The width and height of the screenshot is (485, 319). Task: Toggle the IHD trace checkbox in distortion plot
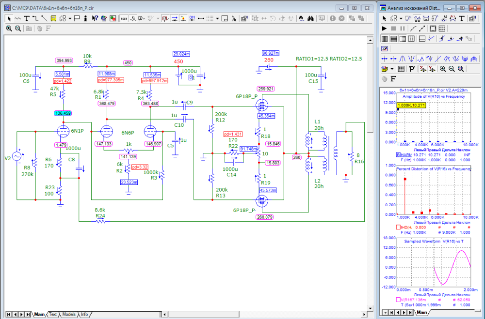(399, 227)
